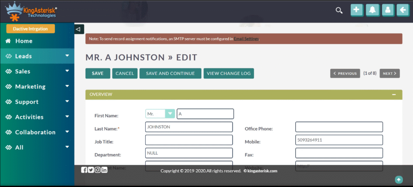Open the user profile icon
This screenshot has width=413, height=187.
pos(387,10)
